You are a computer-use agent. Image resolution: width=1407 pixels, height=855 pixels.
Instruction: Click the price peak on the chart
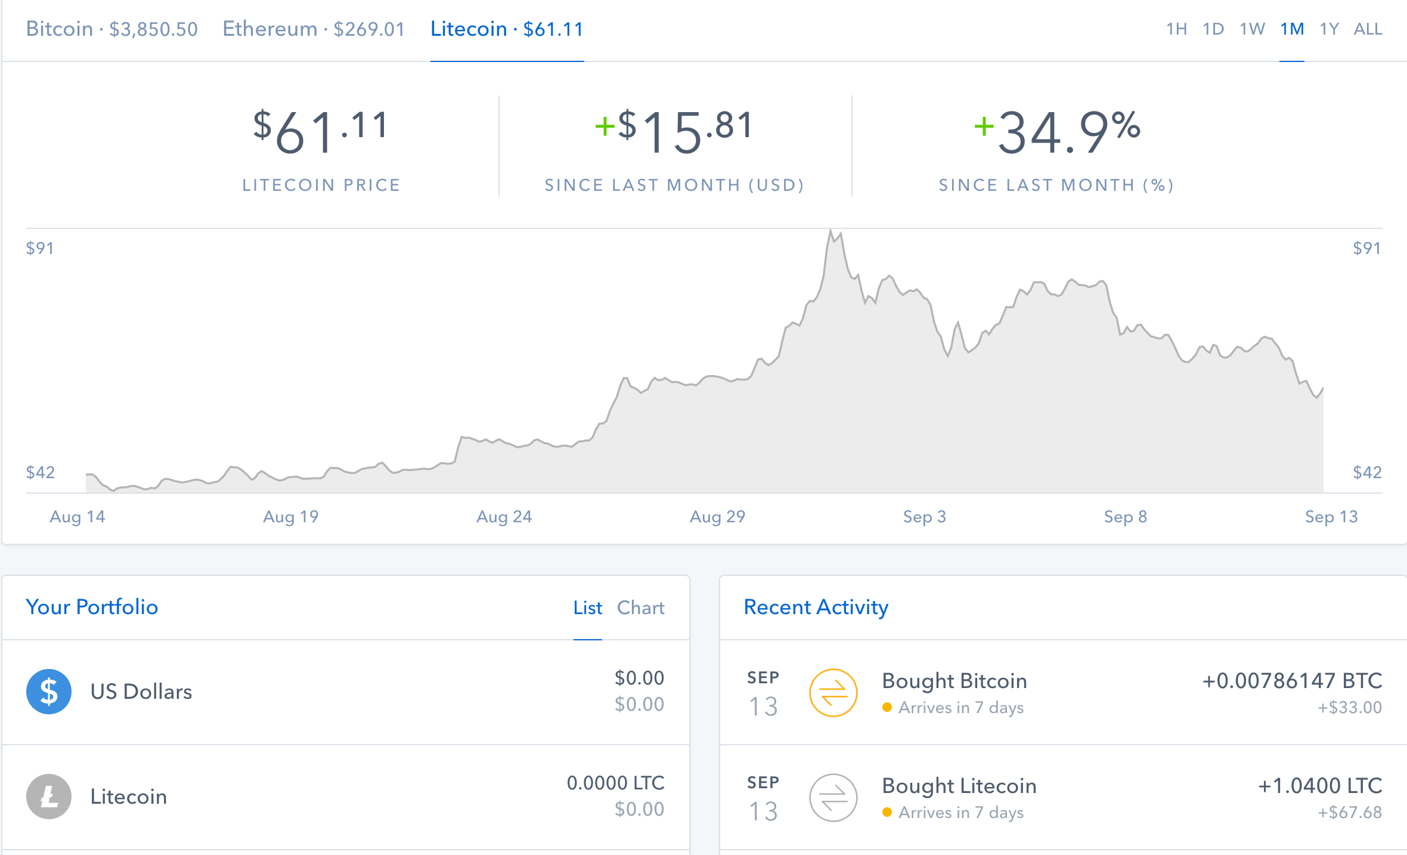[x=830, y=231]
